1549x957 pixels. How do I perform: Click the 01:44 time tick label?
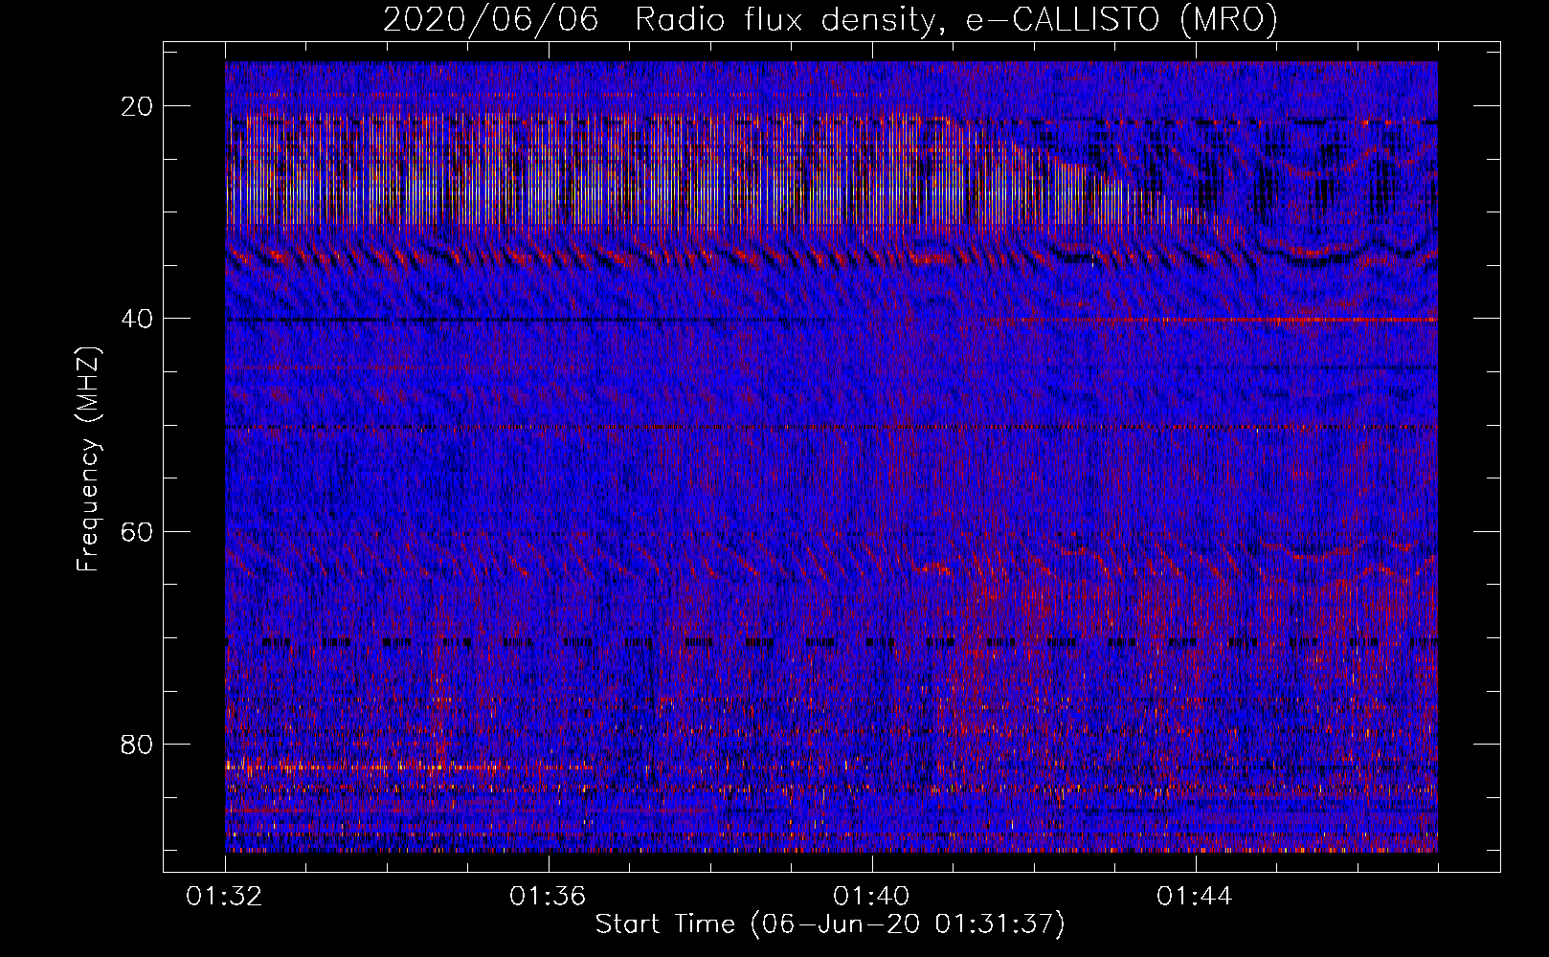pyautogui.click(x=1195, y=897)
